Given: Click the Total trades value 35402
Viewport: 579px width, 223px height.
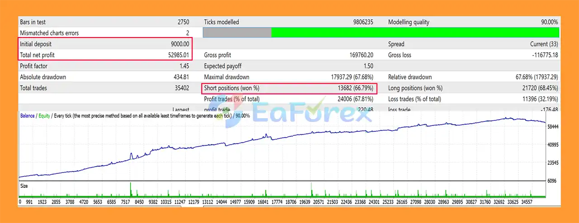Looking at the screenshot, I should pos(180,88).
